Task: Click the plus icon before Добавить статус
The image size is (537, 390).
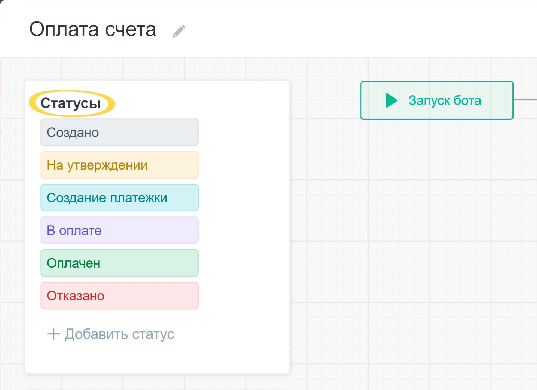Action: pos(53,334)
